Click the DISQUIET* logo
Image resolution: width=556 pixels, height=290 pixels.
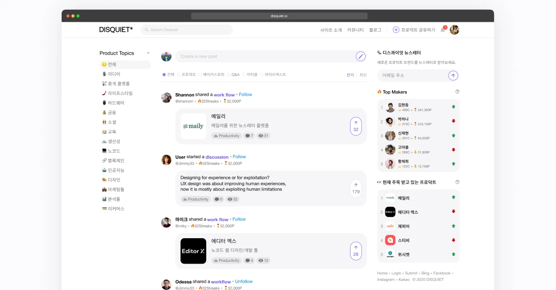116,30
